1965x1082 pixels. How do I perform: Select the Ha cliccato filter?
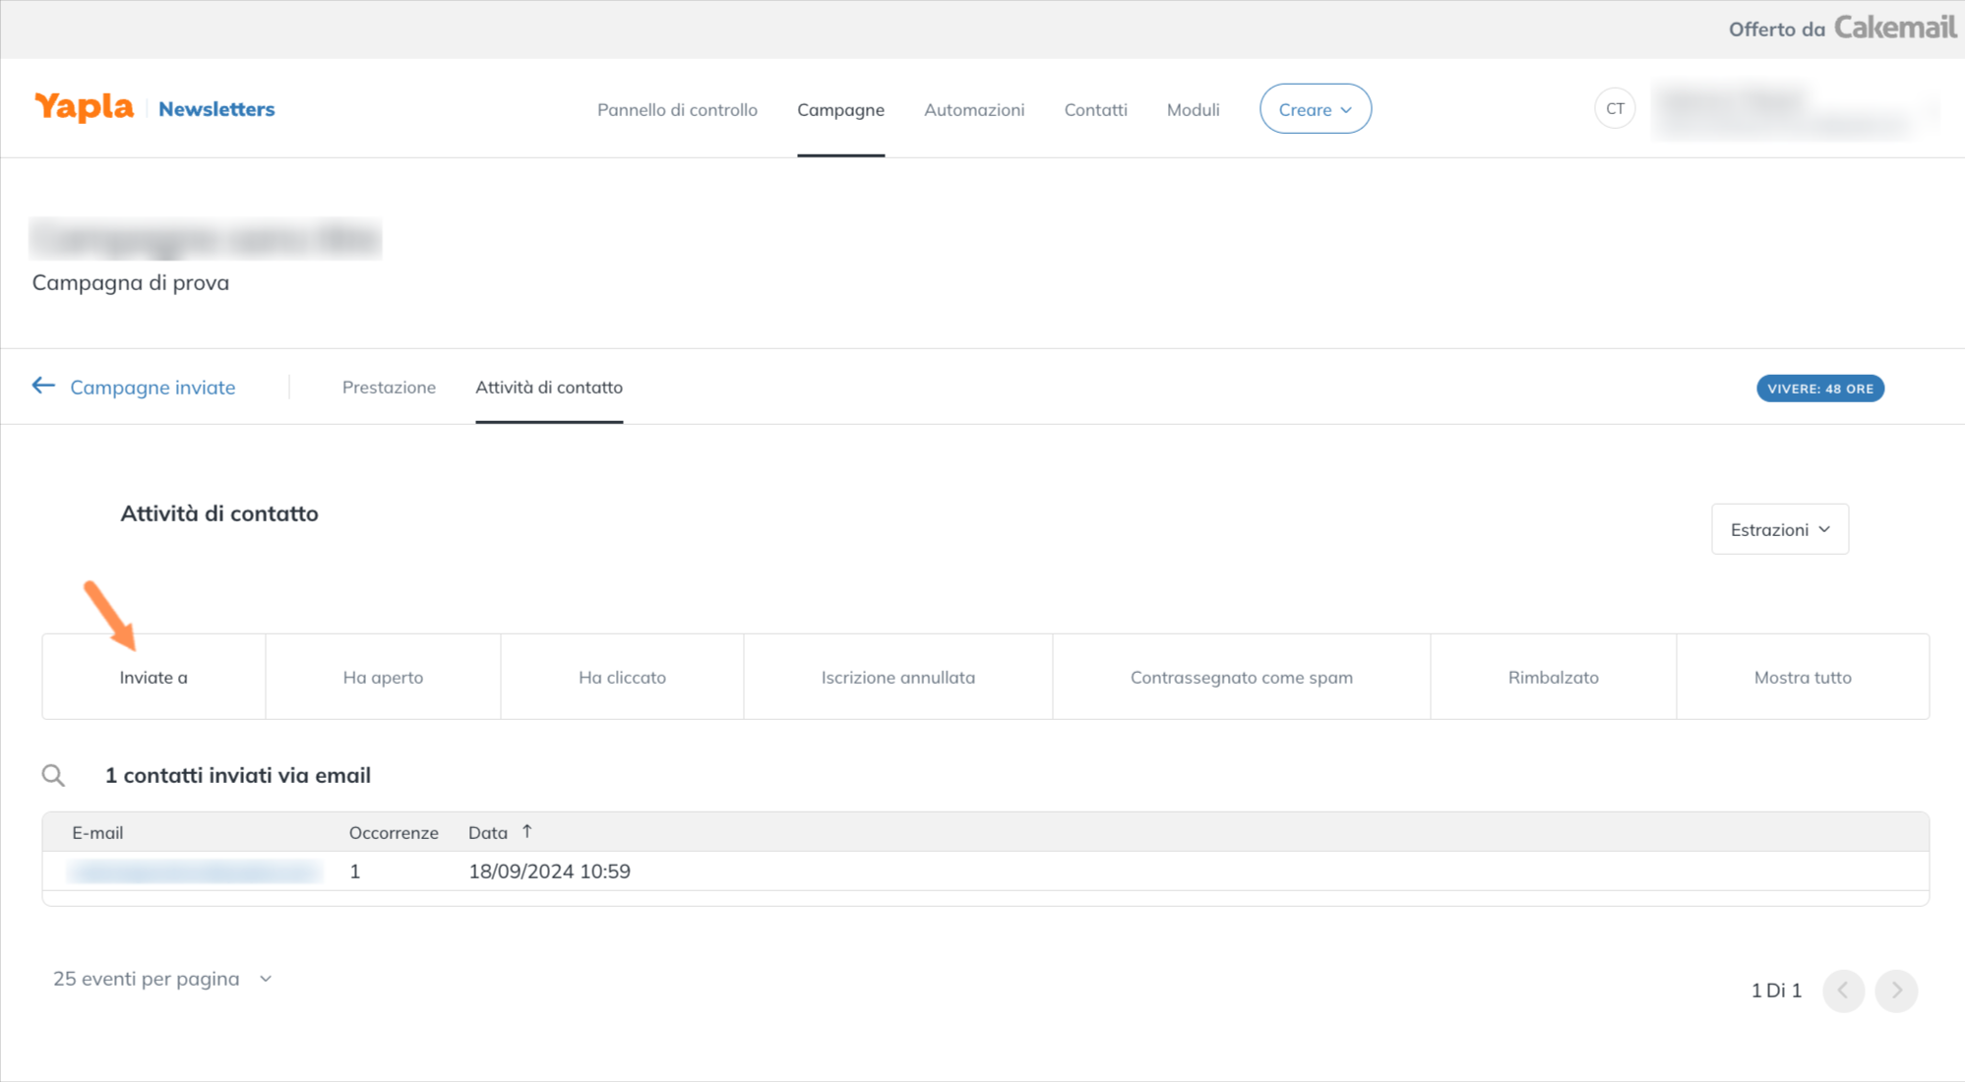point(622,677)
